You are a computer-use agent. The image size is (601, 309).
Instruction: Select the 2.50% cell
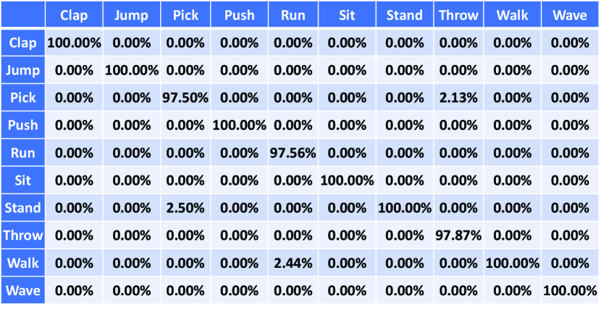click(185, 209)
